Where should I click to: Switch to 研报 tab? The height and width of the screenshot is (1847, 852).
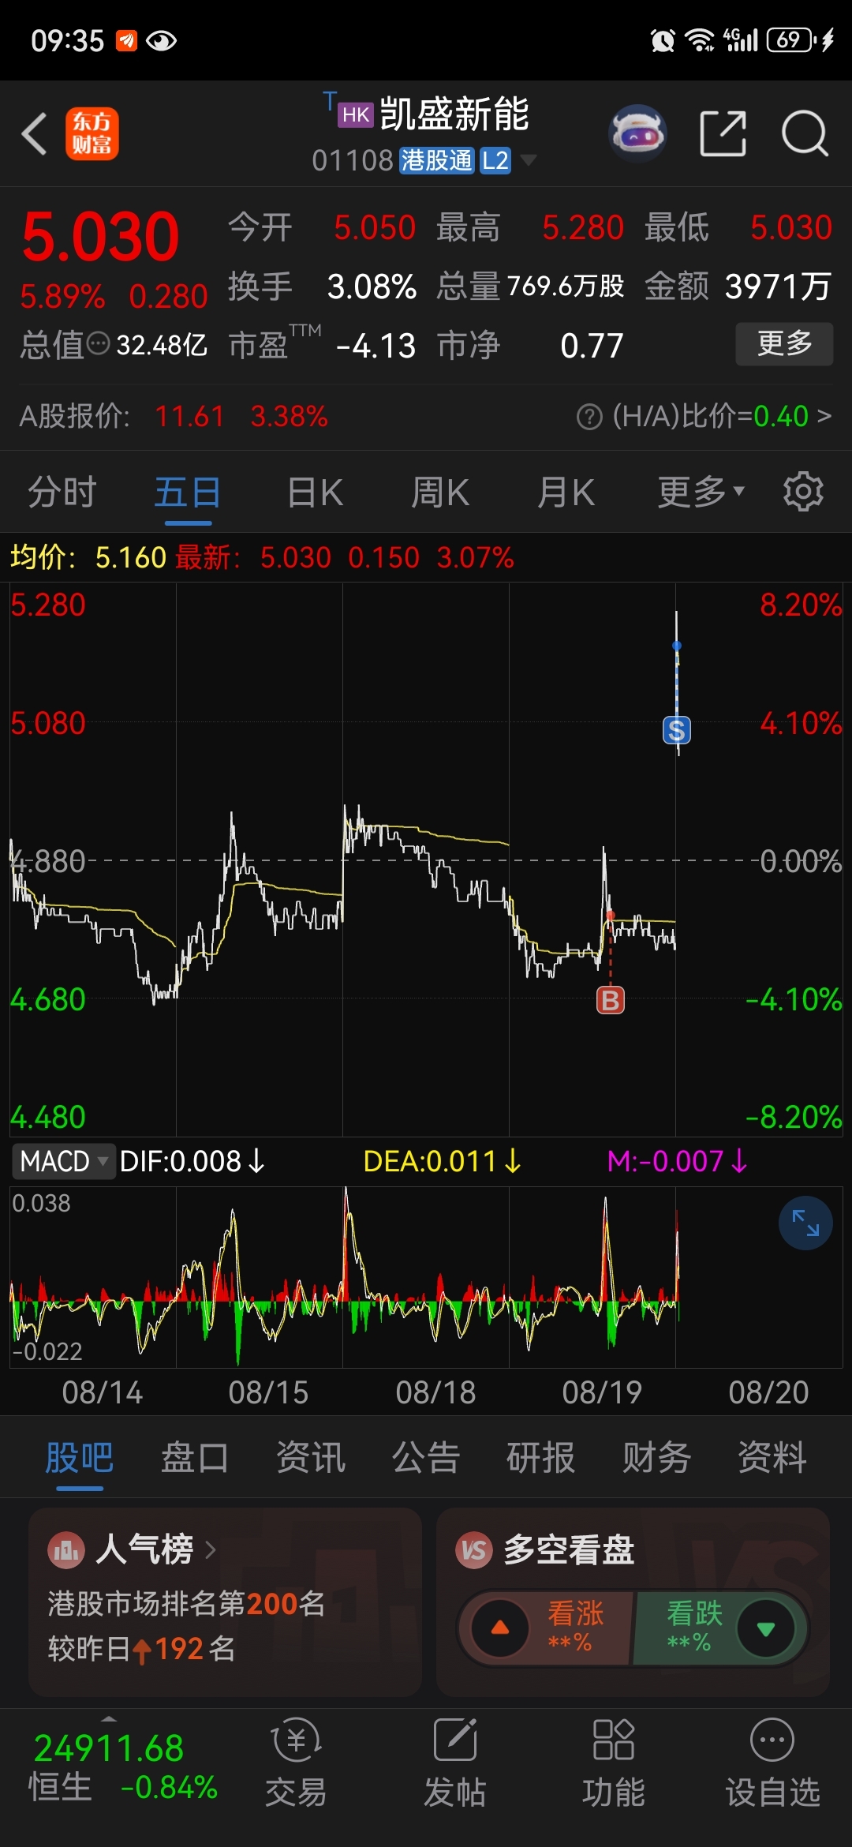[541, 1457]
